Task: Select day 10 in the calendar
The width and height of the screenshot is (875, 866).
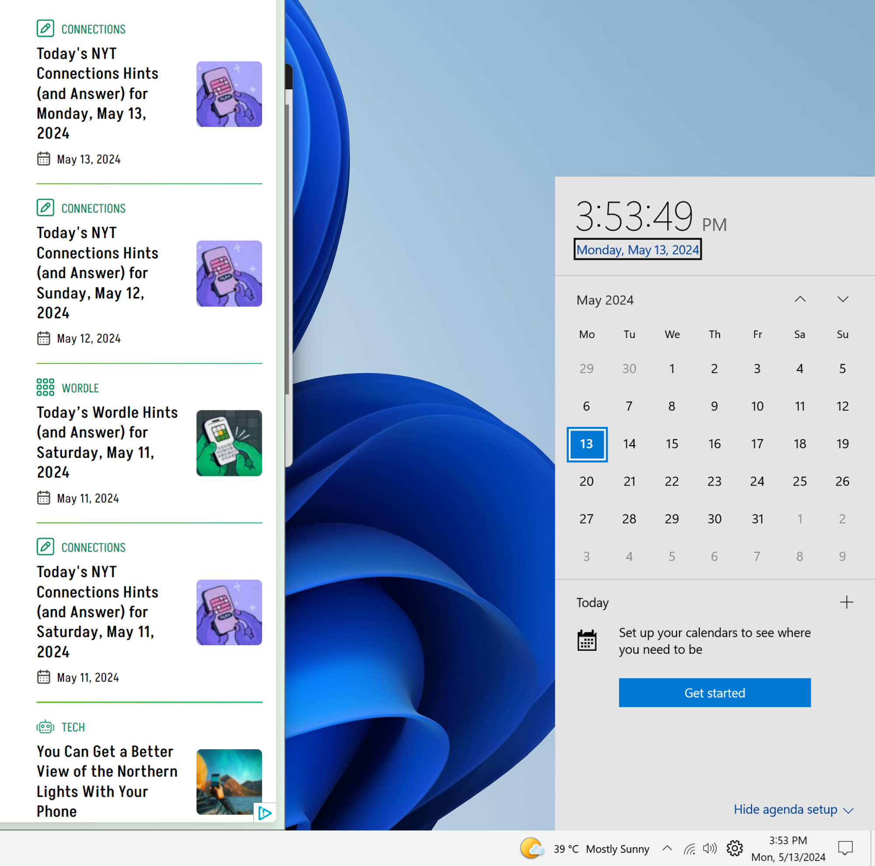Action: (757, 406)
